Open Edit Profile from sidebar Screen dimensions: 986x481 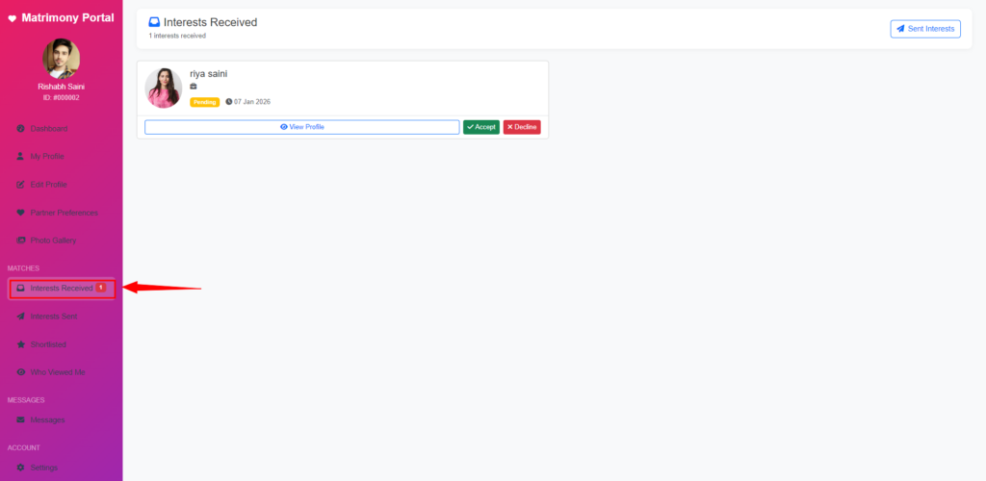61,185
